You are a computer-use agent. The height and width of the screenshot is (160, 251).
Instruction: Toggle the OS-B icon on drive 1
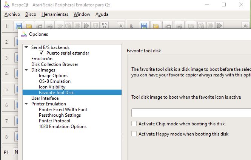click(105, 26)
